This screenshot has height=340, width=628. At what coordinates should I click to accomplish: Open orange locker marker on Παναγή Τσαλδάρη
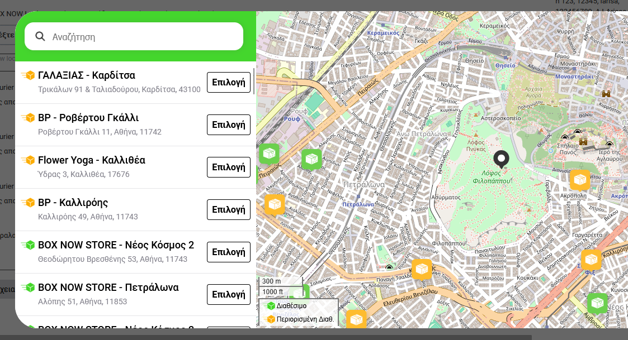pyautogui.click(x=422, y=270)
